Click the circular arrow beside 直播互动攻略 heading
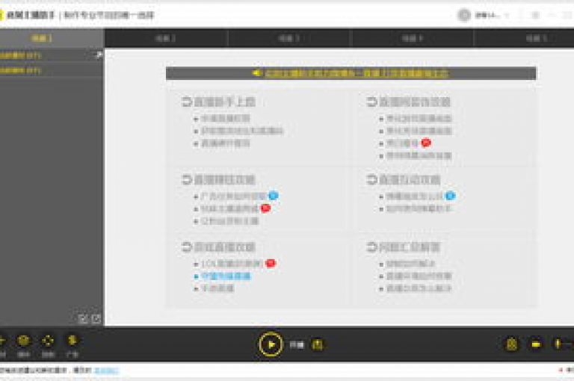 point(372,179)
